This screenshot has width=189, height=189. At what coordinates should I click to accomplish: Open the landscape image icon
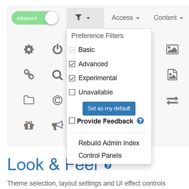tap(172, 49)
